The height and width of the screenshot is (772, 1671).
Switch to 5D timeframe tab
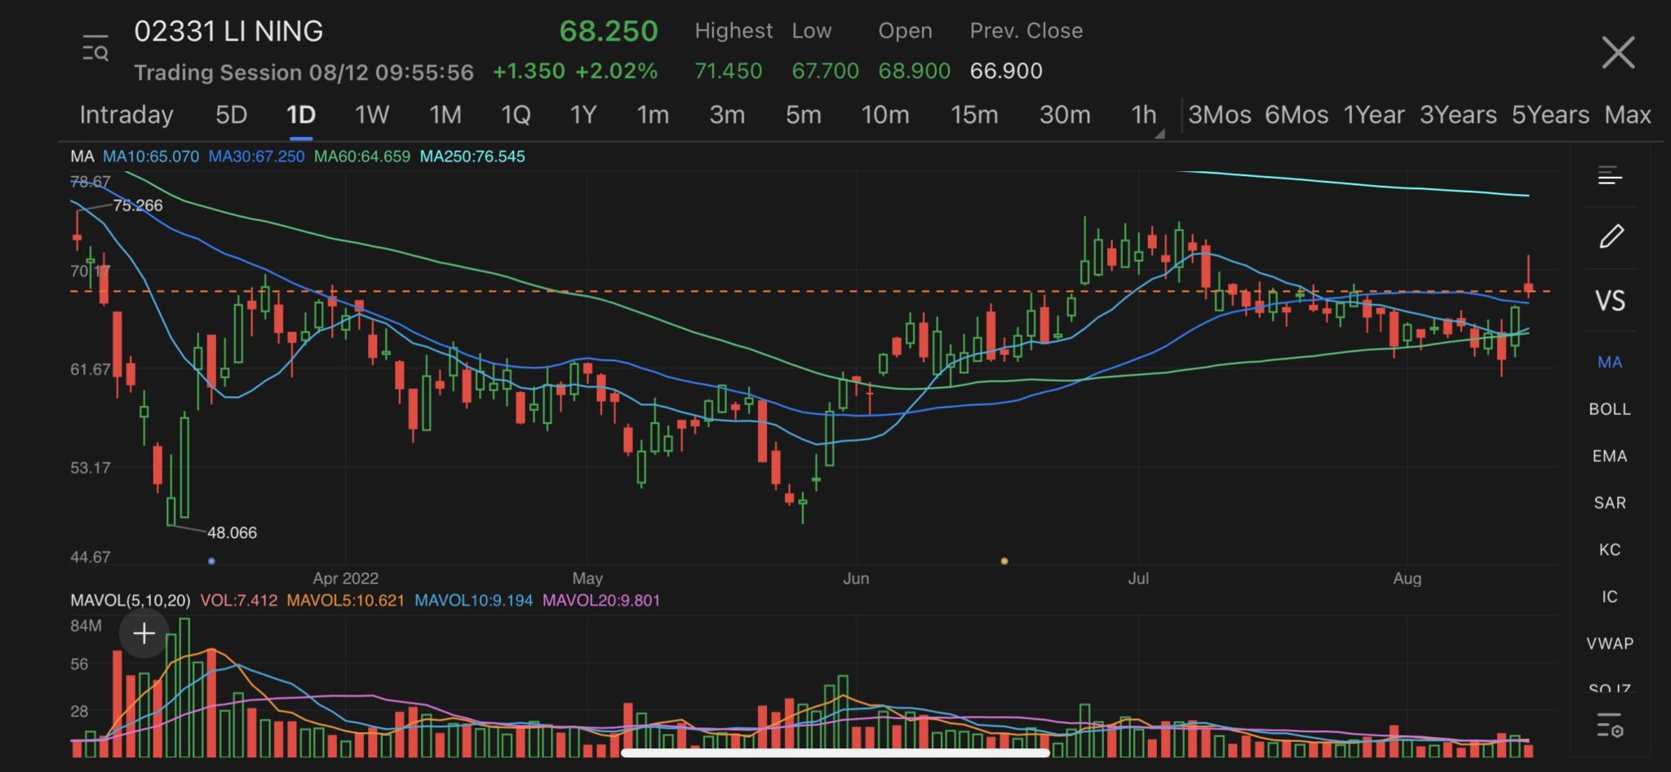[x=231, y=114]
